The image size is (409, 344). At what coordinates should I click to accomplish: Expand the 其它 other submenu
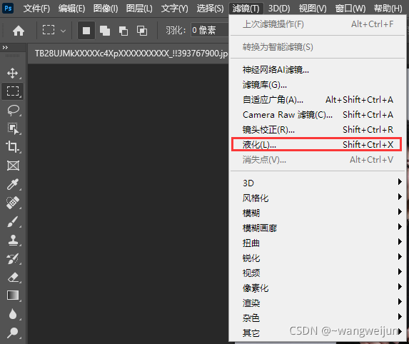coord(317,333)
